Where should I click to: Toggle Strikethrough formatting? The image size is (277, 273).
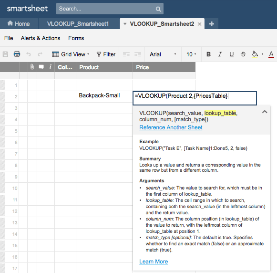[x=243, y=54]
